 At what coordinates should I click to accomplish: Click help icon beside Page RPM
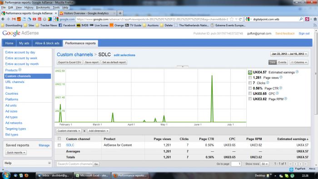(x=286, y=99)
